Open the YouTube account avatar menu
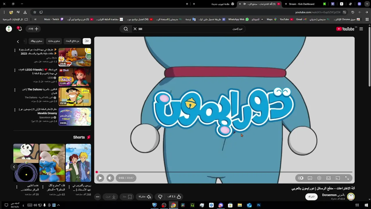 (9, 29)
